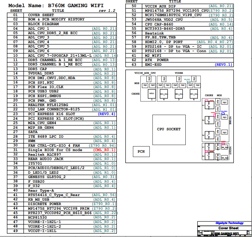Click the "Heatsink" sheet title

coord(154,33)
